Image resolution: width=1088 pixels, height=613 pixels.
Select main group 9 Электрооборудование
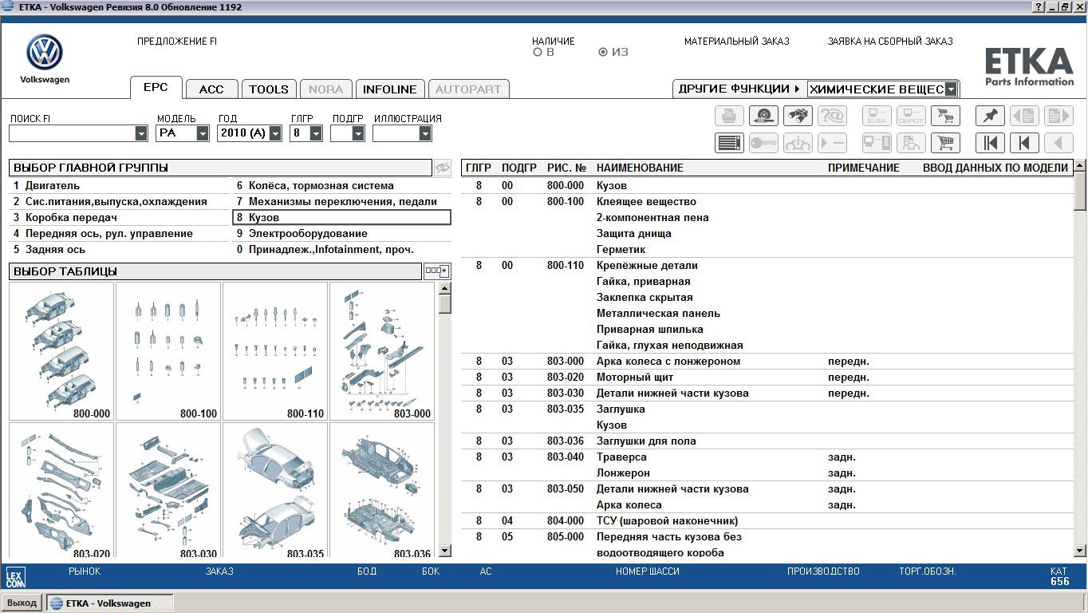[308, 234]
